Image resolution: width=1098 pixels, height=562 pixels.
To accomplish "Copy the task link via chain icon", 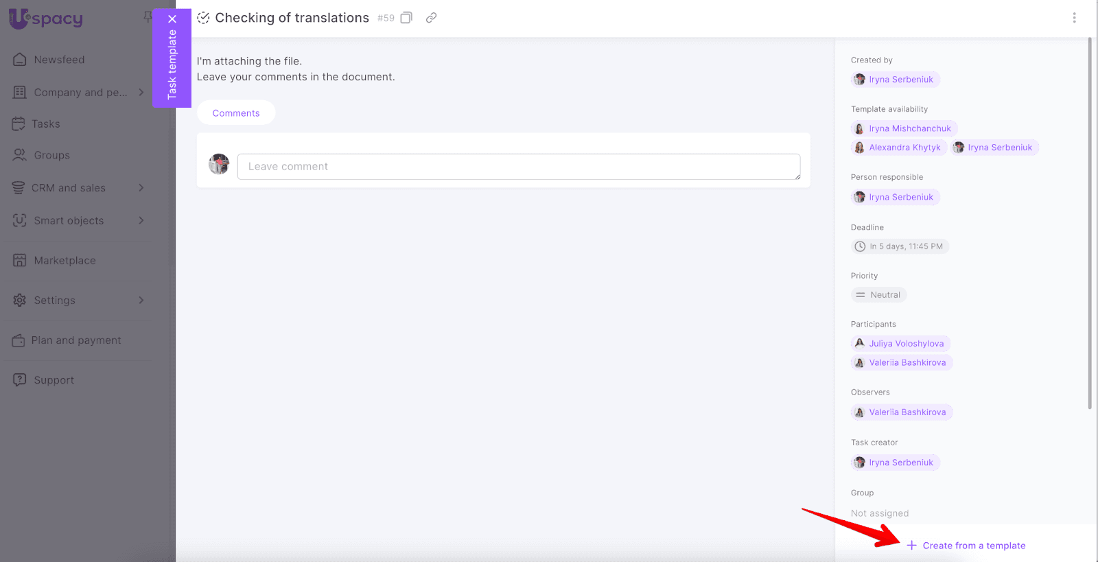I will [x=431, y=18].
